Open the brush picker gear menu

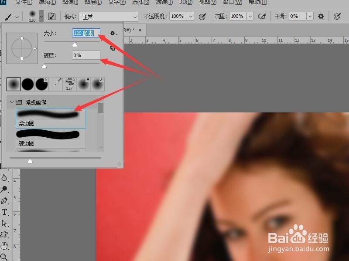click(113, 34)
